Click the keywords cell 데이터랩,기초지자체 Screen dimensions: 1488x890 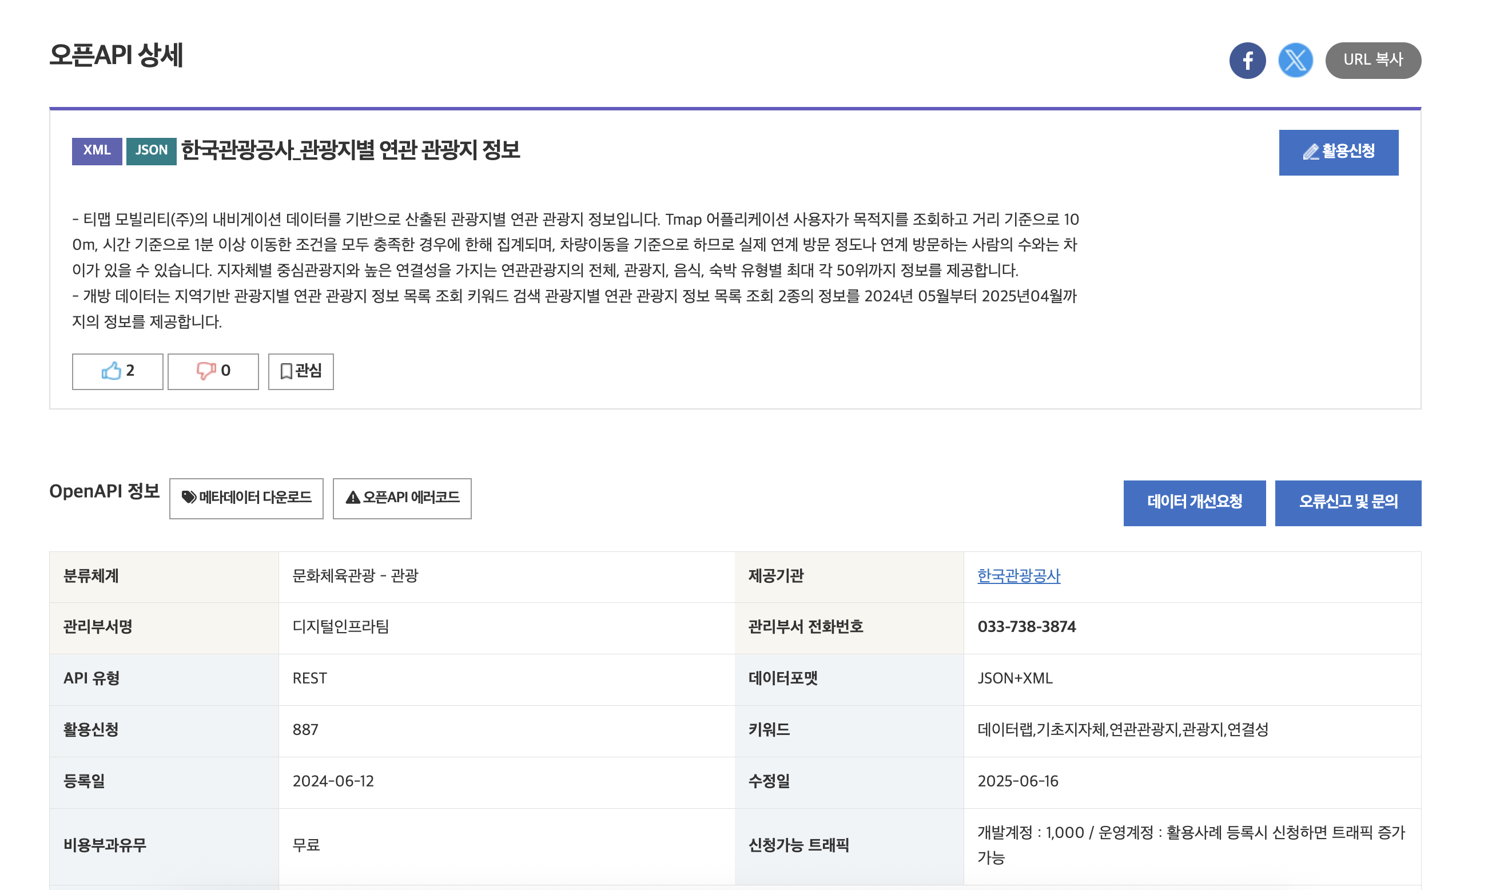[x=1123, y=729]
